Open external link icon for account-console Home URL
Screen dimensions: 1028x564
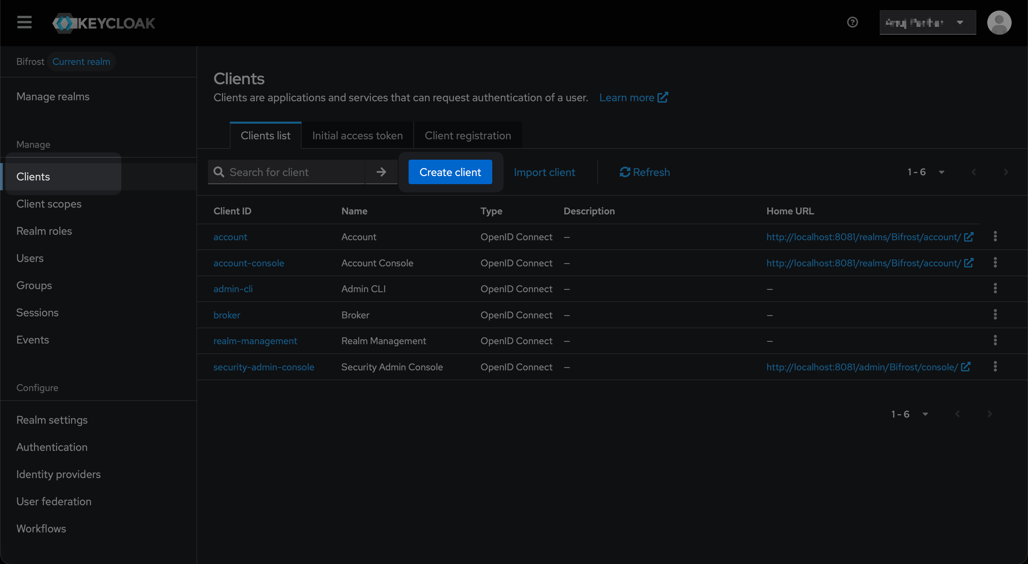coord(969,263)
